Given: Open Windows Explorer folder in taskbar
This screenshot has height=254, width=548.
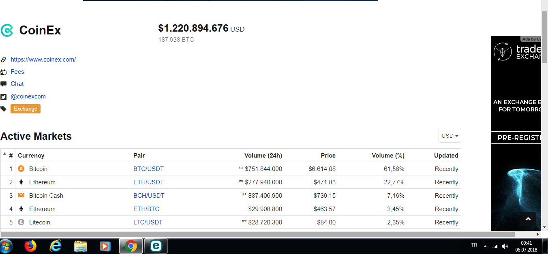Looking at the screenshot, I should pos(81,246).
